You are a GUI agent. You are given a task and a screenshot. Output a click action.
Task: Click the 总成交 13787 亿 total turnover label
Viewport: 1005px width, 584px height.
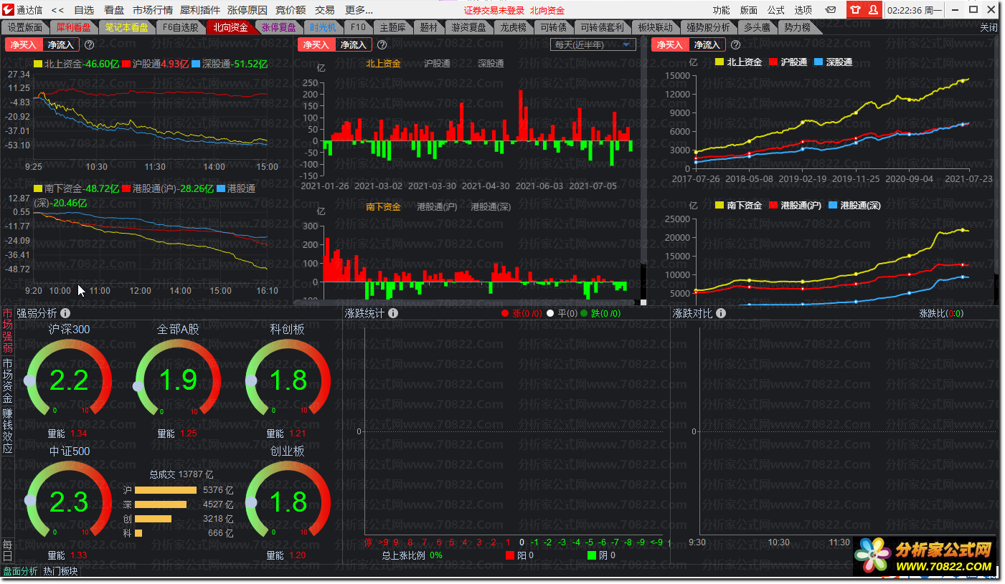181,474
